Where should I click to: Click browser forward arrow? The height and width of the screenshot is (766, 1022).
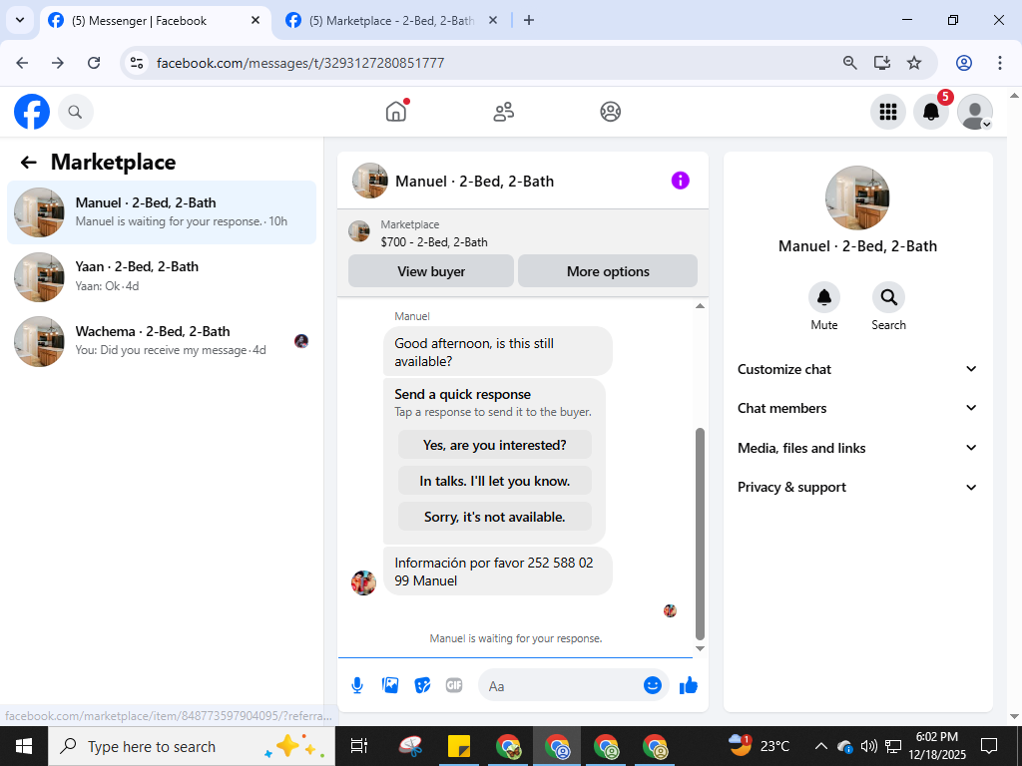(x=58, y=63)
